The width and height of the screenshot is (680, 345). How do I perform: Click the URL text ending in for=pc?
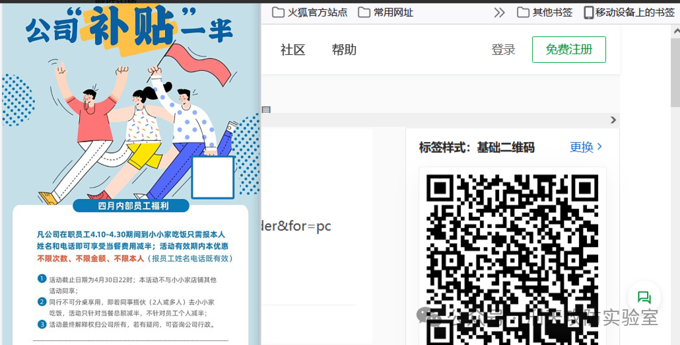click(296, 226)
